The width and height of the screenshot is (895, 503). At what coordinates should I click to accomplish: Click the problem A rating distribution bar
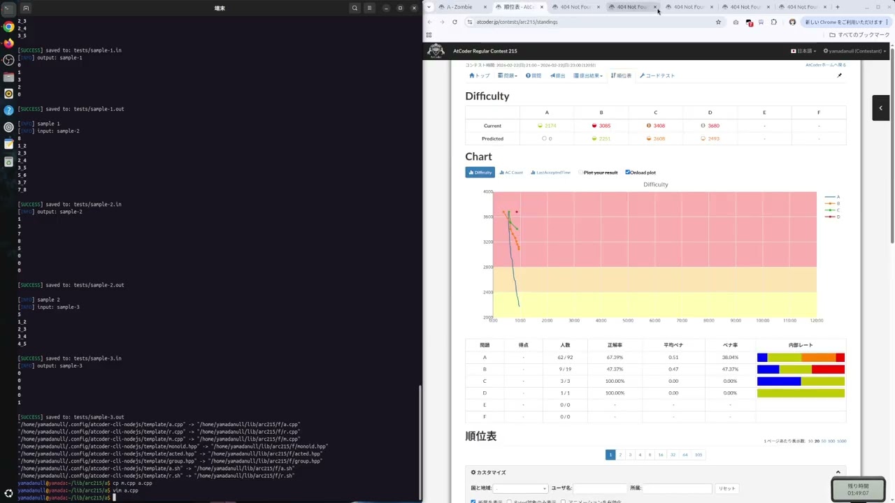click(801, 358)
